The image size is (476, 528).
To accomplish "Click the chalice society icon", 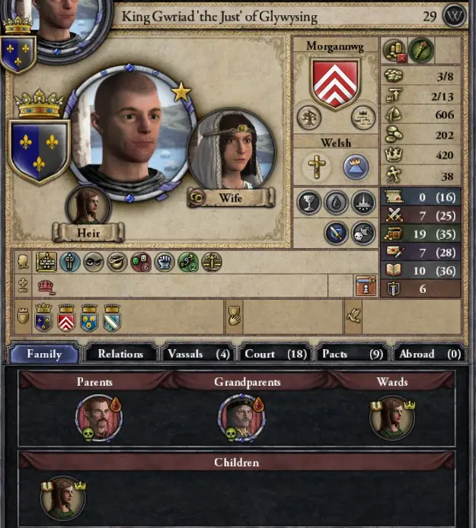I will click(308, 202).
